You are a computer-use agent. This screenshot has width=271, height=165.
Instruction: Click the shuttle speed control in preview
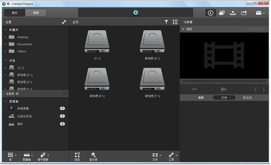coord(194,89)
